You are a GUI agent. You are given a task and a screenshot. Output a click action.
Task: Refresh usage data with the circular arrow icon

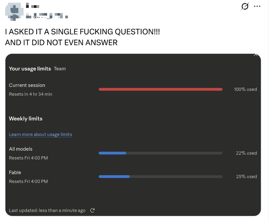(x=92, y=210)
